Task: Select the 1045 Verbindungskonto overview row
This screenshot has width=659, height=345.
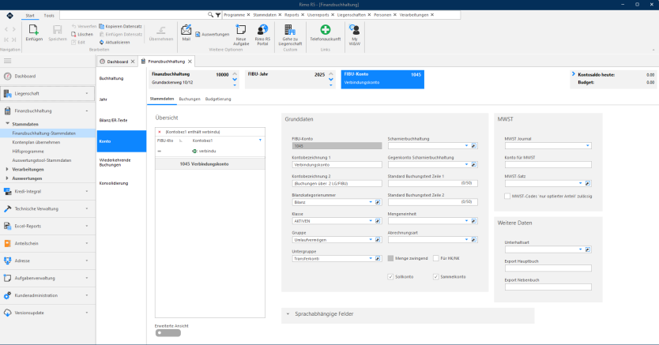Action: (209, 164)
